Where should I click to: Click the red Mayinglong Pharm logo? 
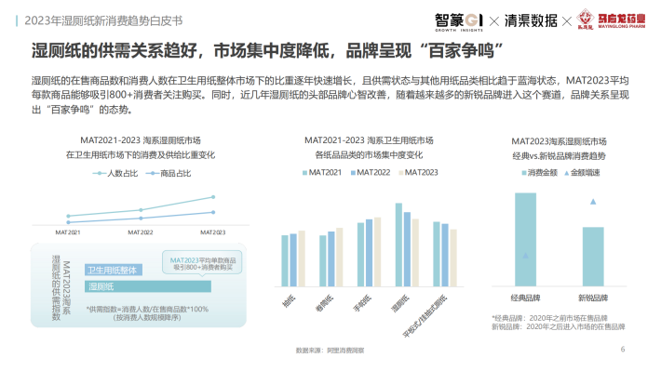coord(611,20)
